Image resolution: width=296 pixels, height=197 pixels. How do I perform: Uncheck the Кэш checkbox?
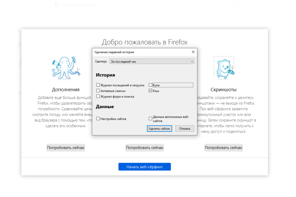150,91
